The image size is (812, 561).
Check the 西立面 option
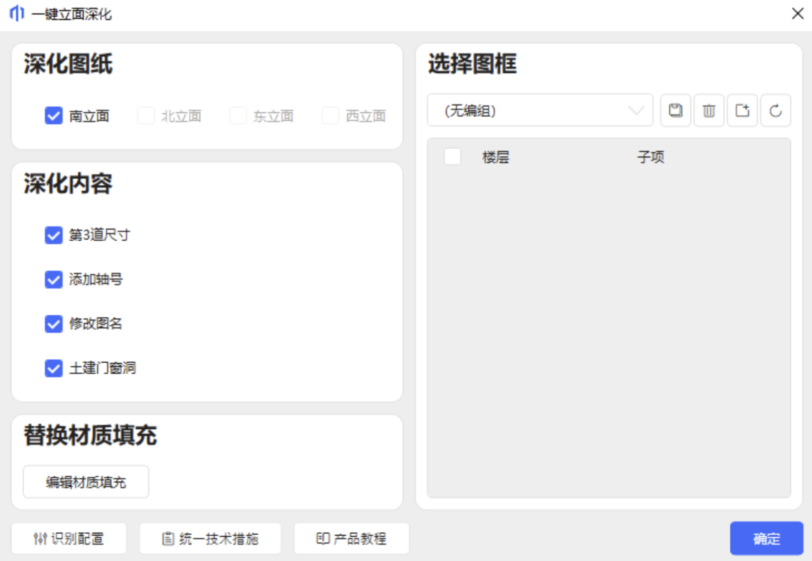[x=331, y=116]
